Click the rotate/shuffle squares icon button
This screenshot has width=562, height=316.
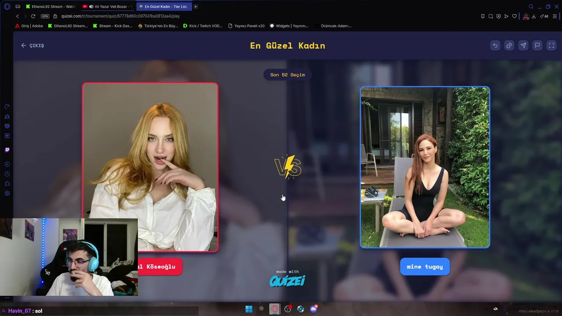[509, 45]
